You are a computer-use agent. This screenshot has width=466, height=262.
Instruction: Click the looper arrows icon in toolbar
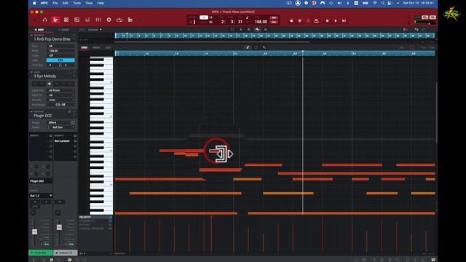click(119, 20)
